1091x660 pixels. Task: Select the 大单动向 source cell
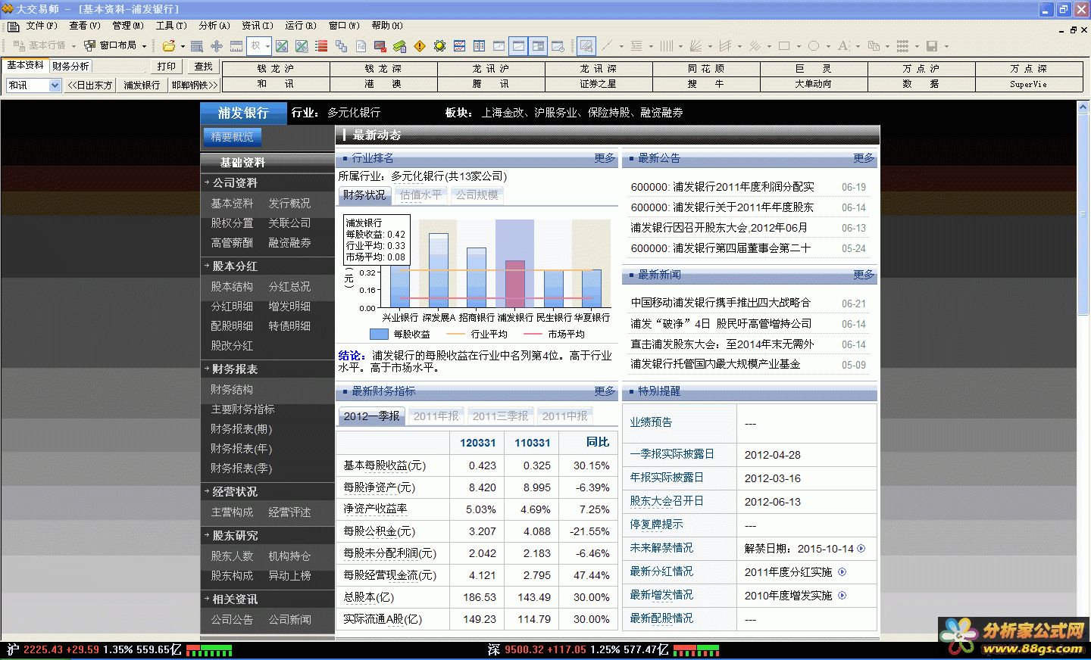tap(814, 84)
